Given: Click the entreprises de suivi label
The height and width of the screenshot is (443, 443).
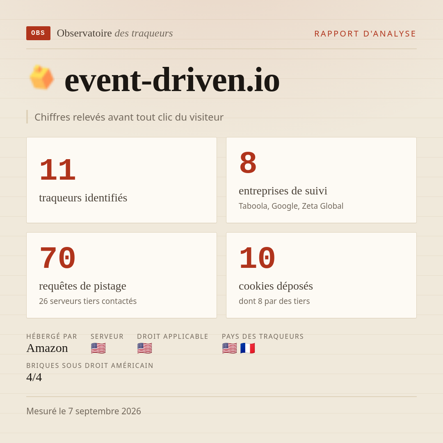Looking at the screenshot, I should (x=283, y=191).
